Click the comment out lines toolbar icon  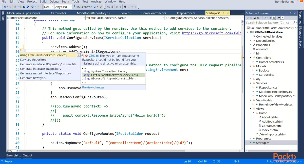[x=117, y=7]
